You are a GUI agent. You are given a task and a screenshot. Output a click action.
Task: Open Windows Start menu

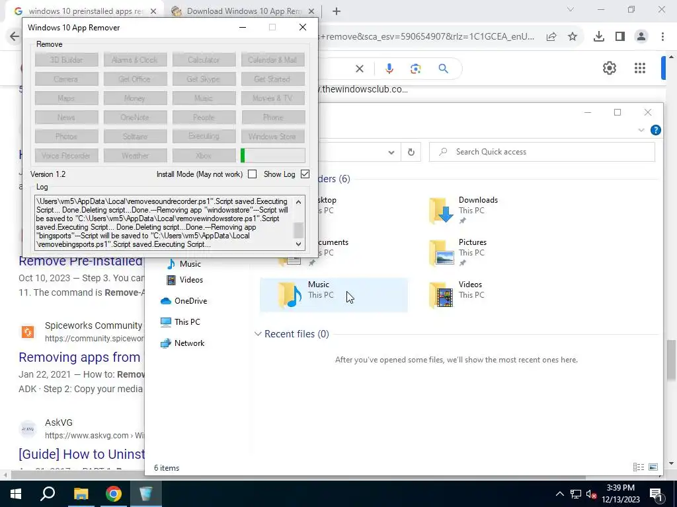click(x=16, y=494)
